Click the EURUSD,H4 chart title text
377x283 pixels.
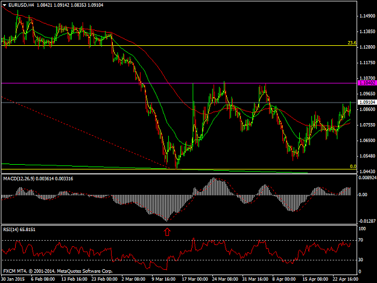pyautogui.click(x=21, y=5)
